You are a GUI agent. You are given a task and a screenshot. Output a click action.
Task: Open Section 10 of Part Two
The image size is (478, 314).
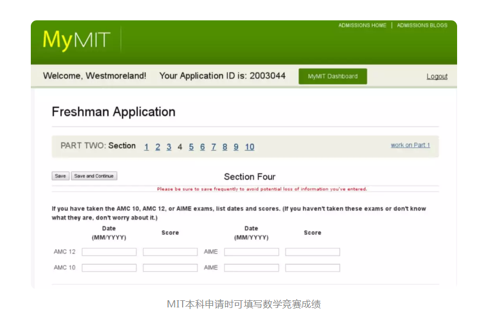click(x=249, y=147)
